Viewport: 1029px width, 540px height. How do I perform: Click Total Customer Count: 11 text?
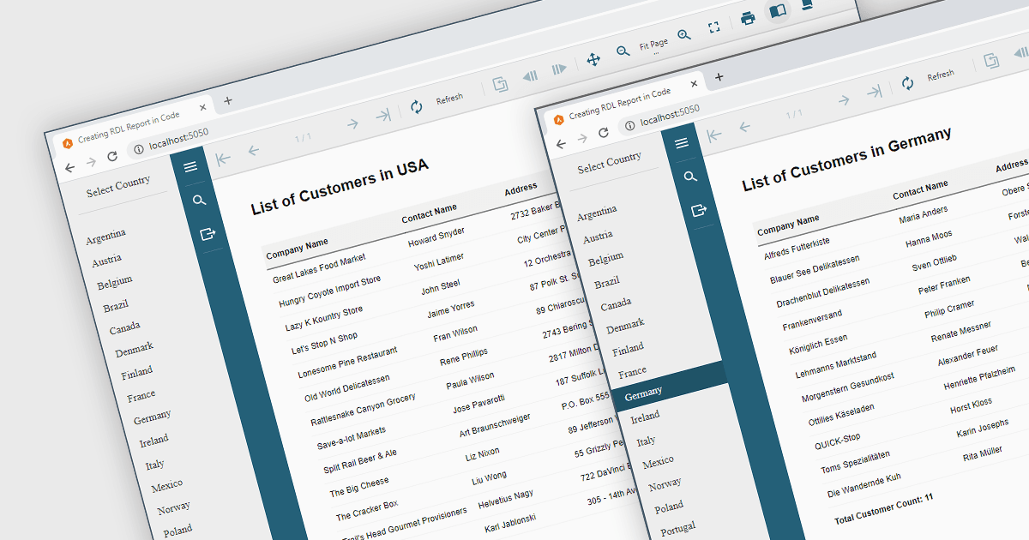[883, 508]
